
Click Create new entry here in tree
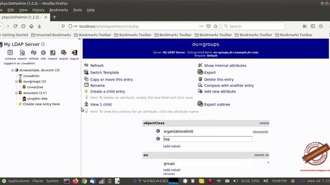[41, 104]
